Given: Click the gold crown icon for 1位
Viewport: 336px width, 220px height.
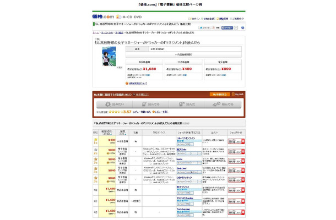Looking at the screenshot, I should tap(96, 140).
